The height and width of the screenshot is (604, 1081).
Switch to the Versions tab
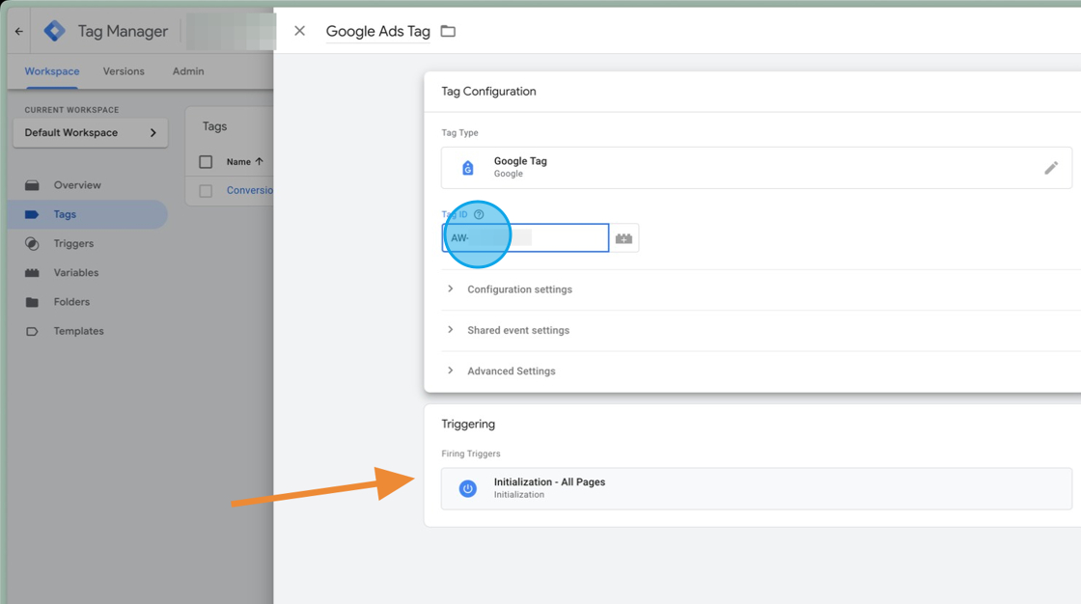pos(124,71)
